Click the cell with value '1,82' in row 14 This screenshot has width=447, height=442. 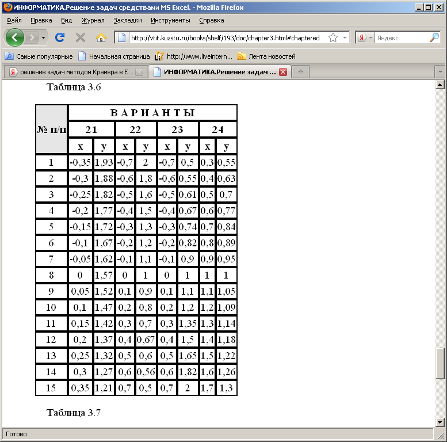[188, 372]
